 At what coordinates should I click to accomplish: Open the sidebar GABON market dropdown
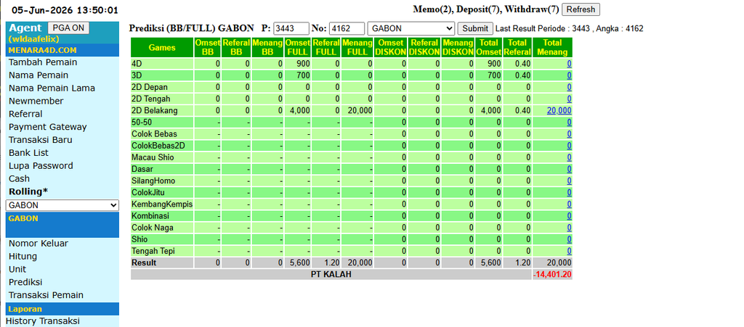(x=62, y=205)
